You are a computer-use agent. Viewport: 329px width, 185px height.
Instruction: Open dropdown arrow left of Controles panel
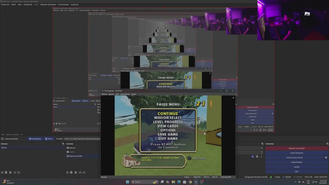click(262, 148)
